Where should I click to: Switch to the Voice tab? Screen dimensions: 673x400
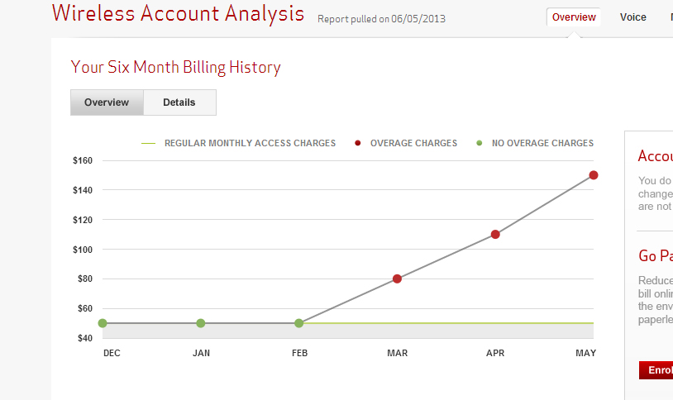pos(633,17)
